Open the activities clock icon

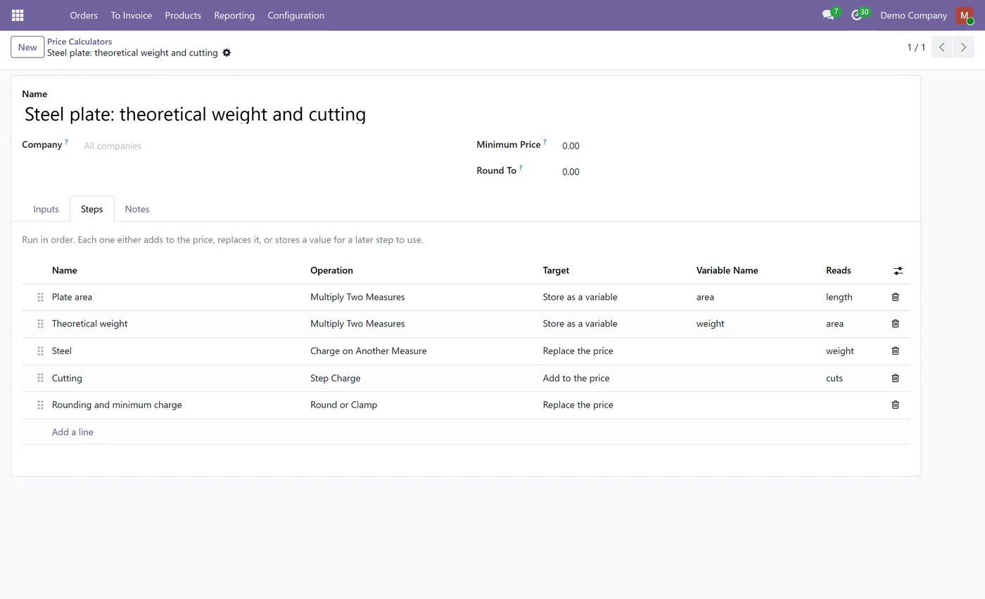point(857,15)
